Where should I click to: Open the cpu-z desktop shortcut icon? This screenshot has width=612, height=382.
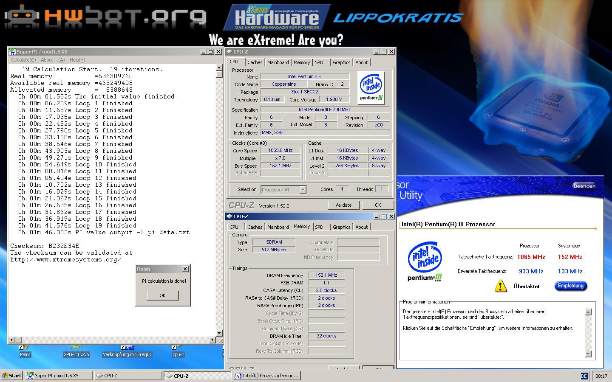tap(178, 351)
